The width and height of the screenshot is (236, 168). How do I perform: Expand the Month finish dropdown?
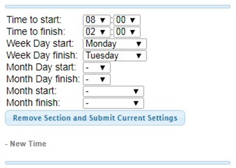[114, 103]
